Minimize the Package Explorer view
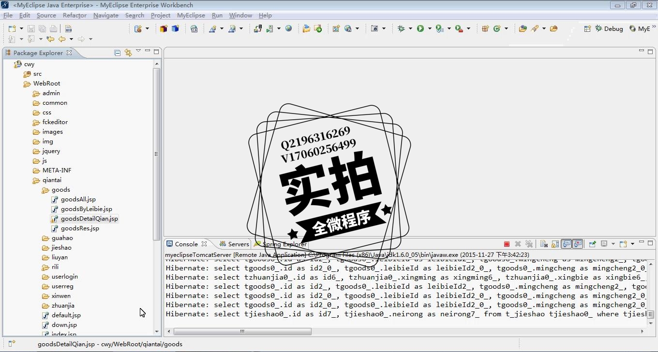The width and height of the screenshot is (658, 352). tap(148, 51)
